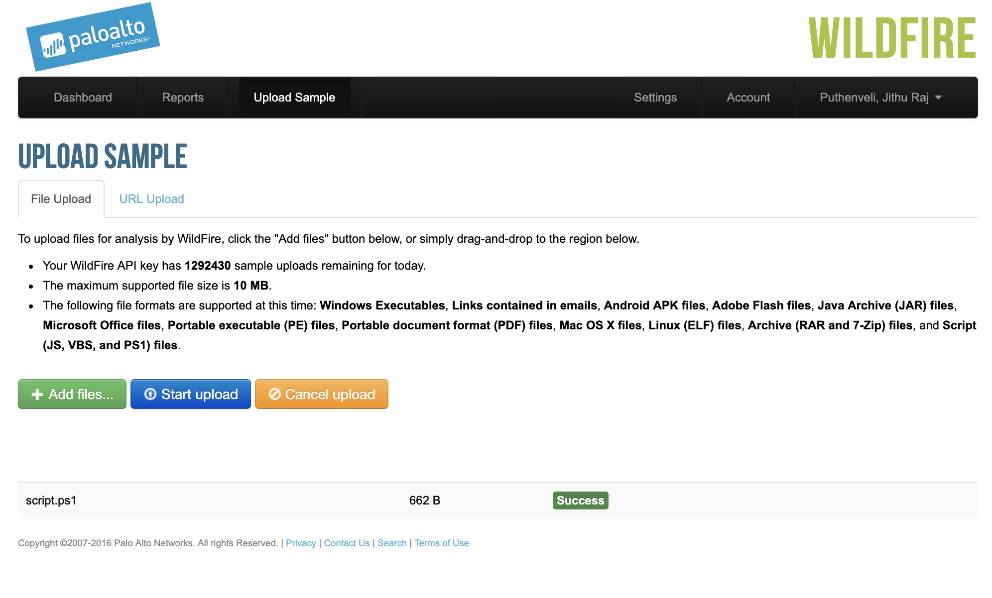Navigate to the Reports section
Viewport: 992px width, 598px height.
point(182,98)
